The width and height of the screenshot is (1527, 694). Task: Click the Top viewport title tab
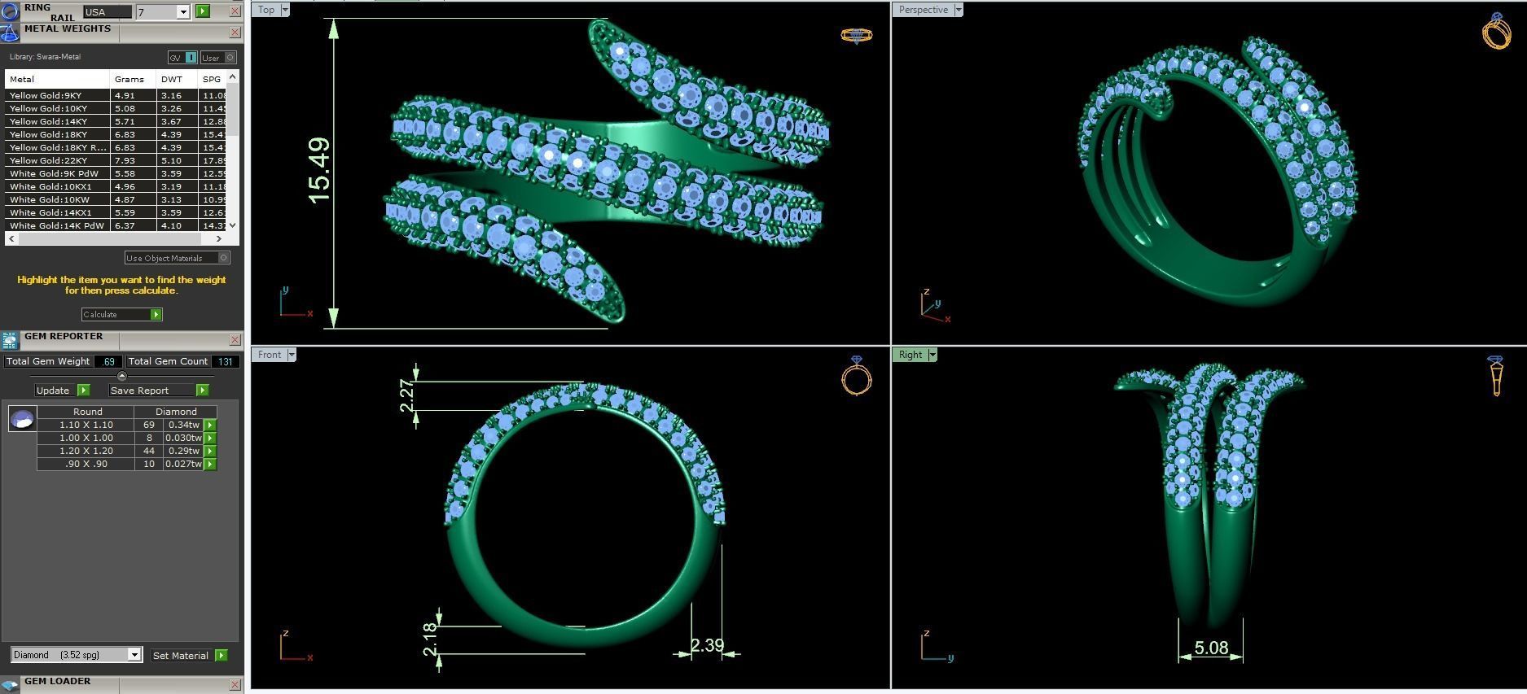266,10
